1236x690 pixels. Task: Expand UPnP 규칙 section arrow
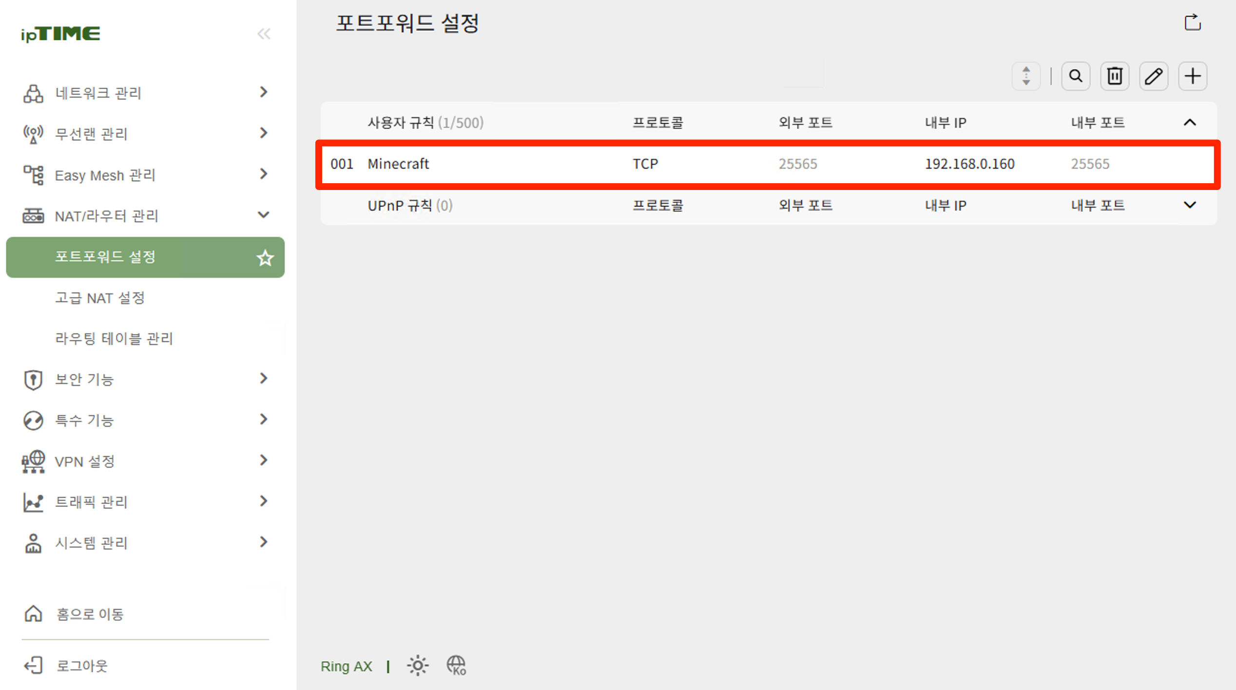1190,205
